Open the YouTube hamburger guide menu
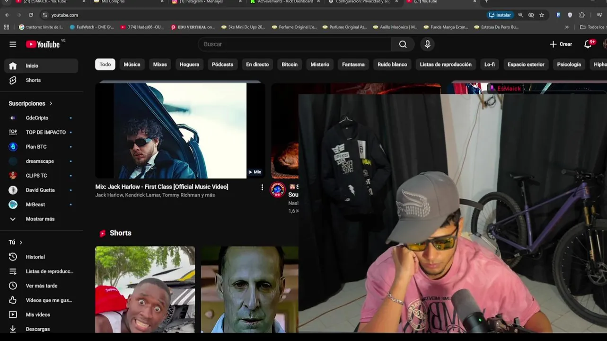Screen dimensions: 607x341 tap(13, 44)
